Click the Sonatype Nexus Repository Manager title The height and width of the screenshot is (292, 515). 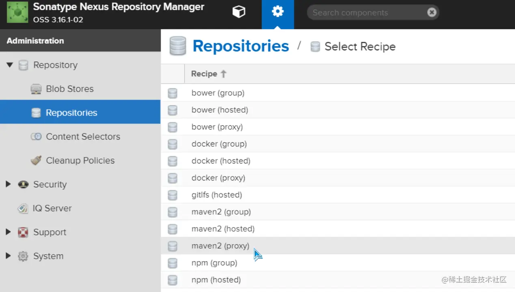click(x=119, y=7)
